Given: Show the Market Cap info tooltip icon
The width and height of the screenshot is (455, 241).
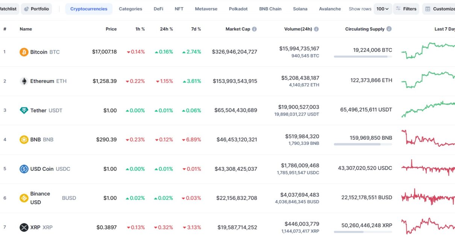Looking at the screenshot, I should (x=255, y=29).
